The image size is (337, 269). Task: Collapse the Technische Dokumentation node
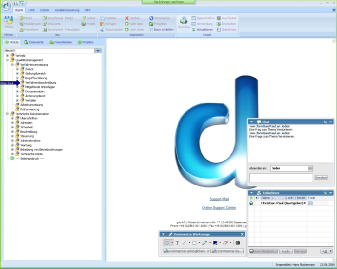tap(7, 114)
